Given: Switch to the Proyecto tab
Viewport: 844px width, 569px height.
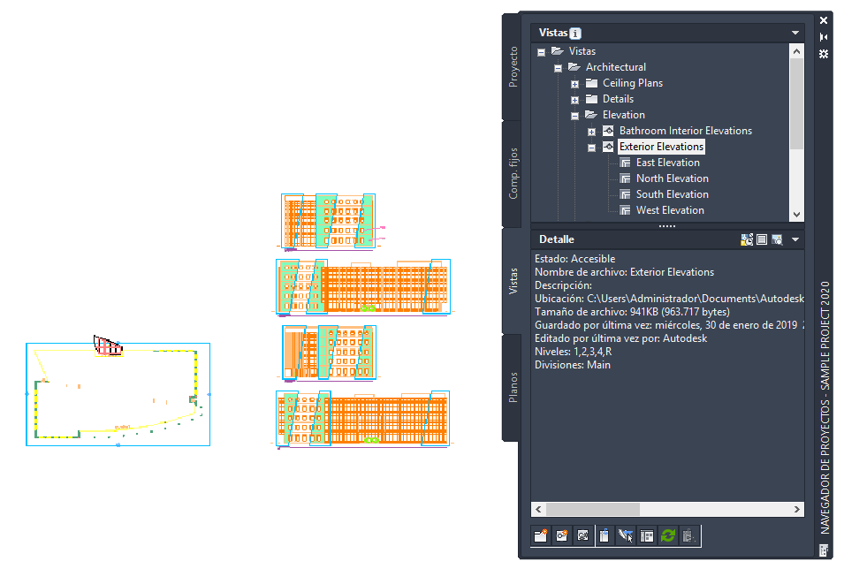Looking at the screenshot, I should click(x=513, y=67).
